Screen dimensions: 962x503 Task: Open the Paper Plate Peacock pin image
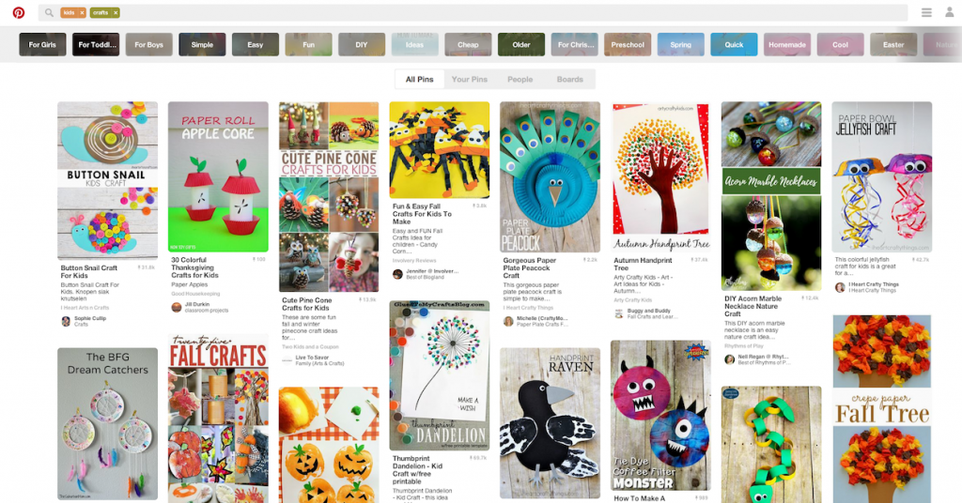point(550,177)
